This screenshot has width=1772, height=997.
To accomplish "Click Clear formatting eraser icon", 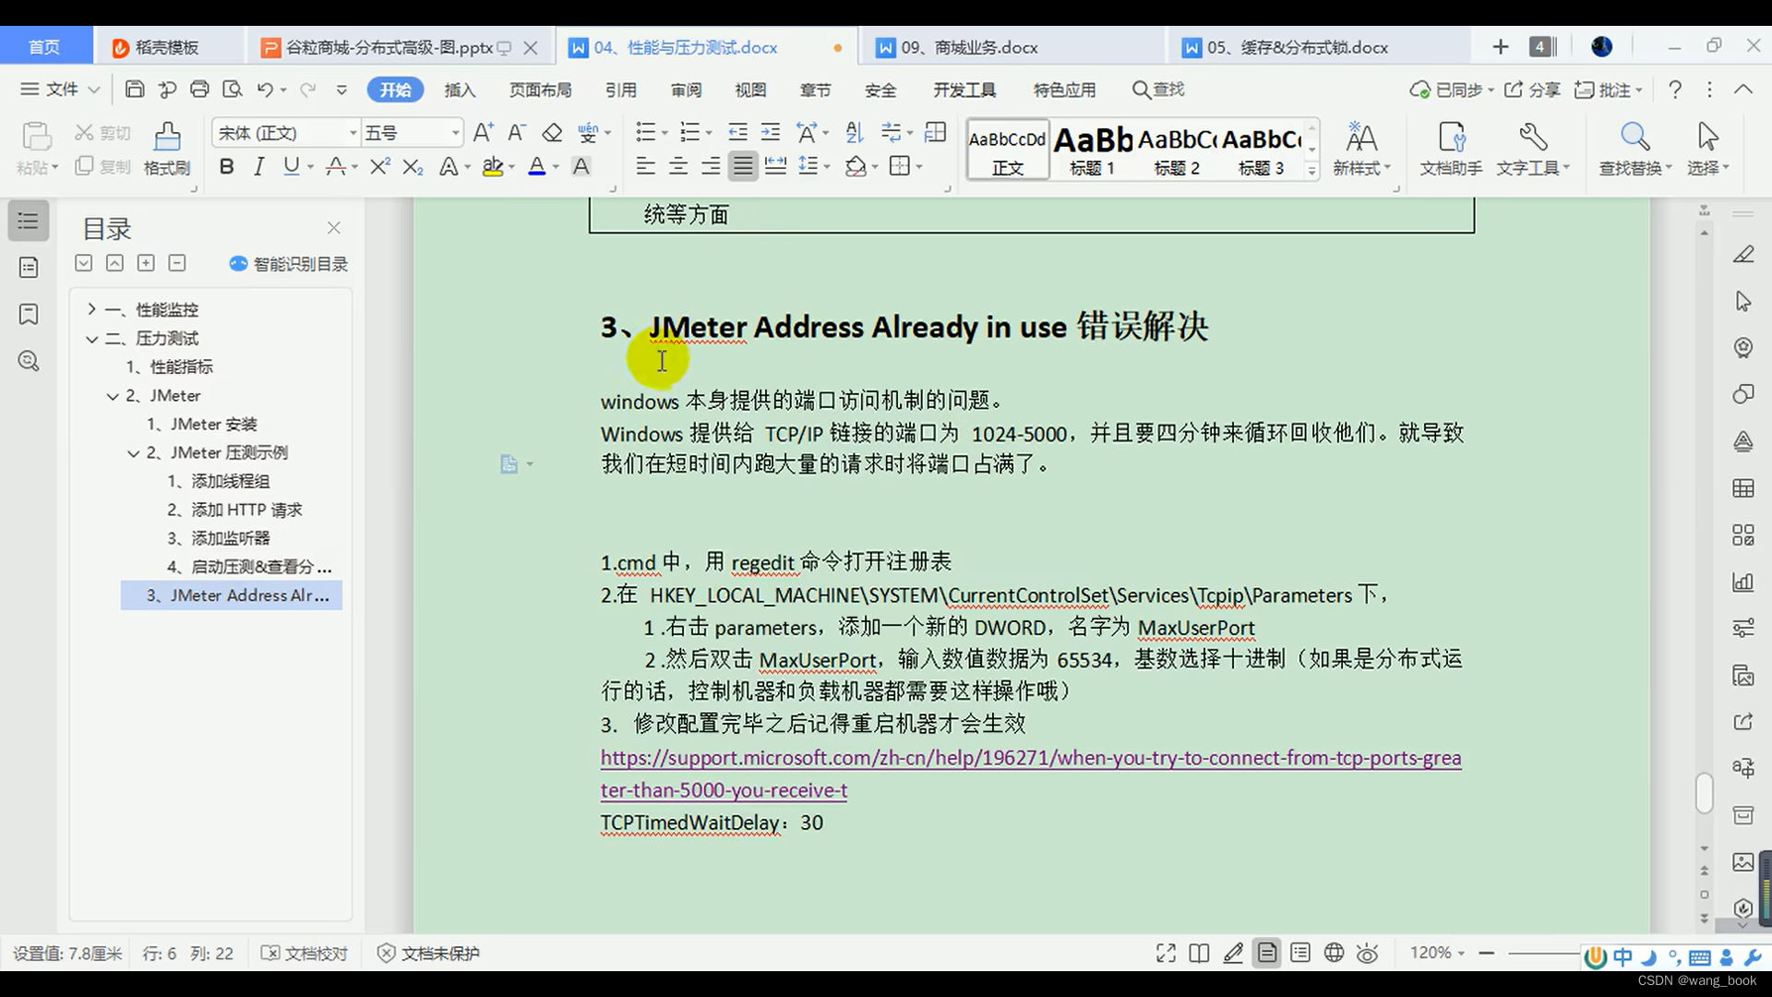I will tap(552, 133).
